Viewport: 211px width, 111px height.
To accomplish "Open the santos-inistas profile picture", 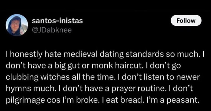I will [x=17, y=25].
